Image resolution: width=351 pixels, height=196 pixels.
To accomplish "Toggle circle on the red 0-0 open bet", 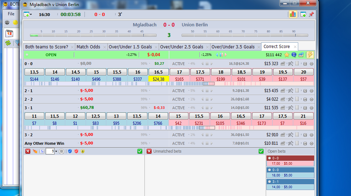I will [270, 158].
